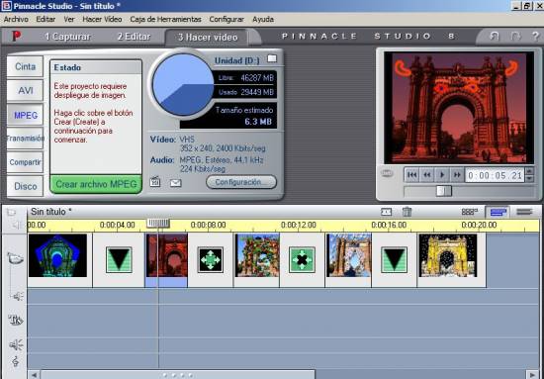Click the timeline scrubber handle on the ruler
The height and width of the screenshot is (379, 544).
(158, 224)
